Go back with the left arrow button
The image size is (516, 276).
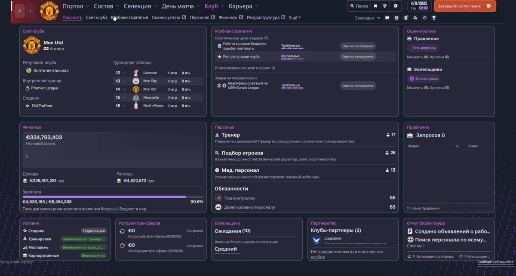tap(20, 11)
